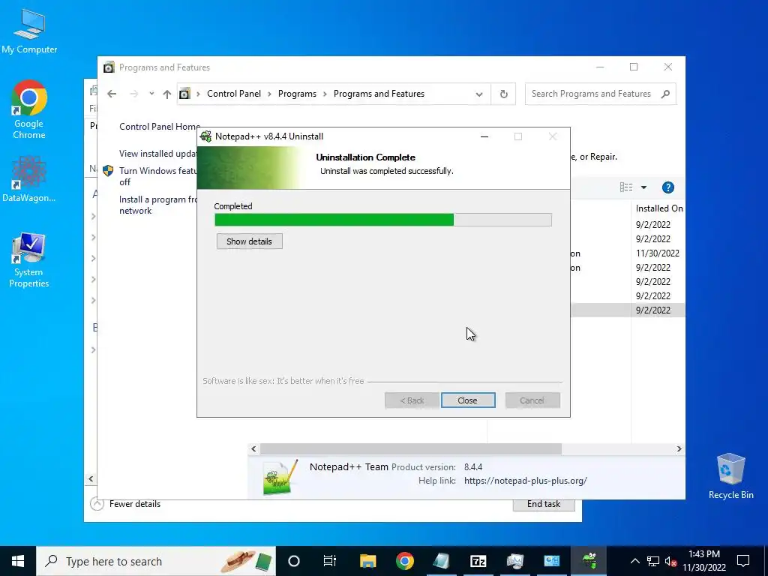Go back in Programs and Features window
The width and height of the screenshot is (768, 576).
112,94
